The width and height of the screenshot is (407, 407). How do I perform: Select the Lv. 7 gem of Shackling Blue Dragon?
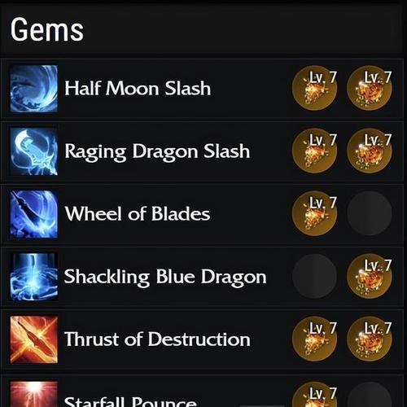click(370, 276)
